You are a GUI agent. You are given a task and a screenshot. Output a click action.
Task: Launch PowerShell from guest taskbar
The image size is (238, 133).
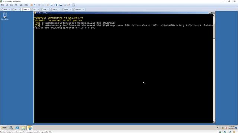click(x=17, y=128)
